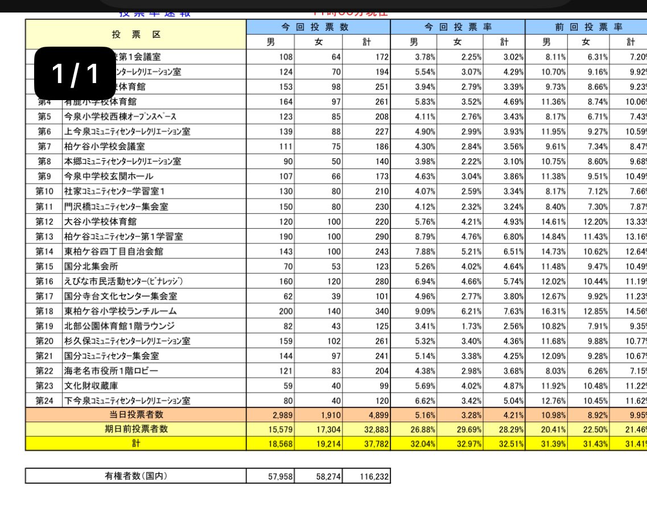
Task: Select the 15,579 early male votes cell
Action: click(271, 429)
